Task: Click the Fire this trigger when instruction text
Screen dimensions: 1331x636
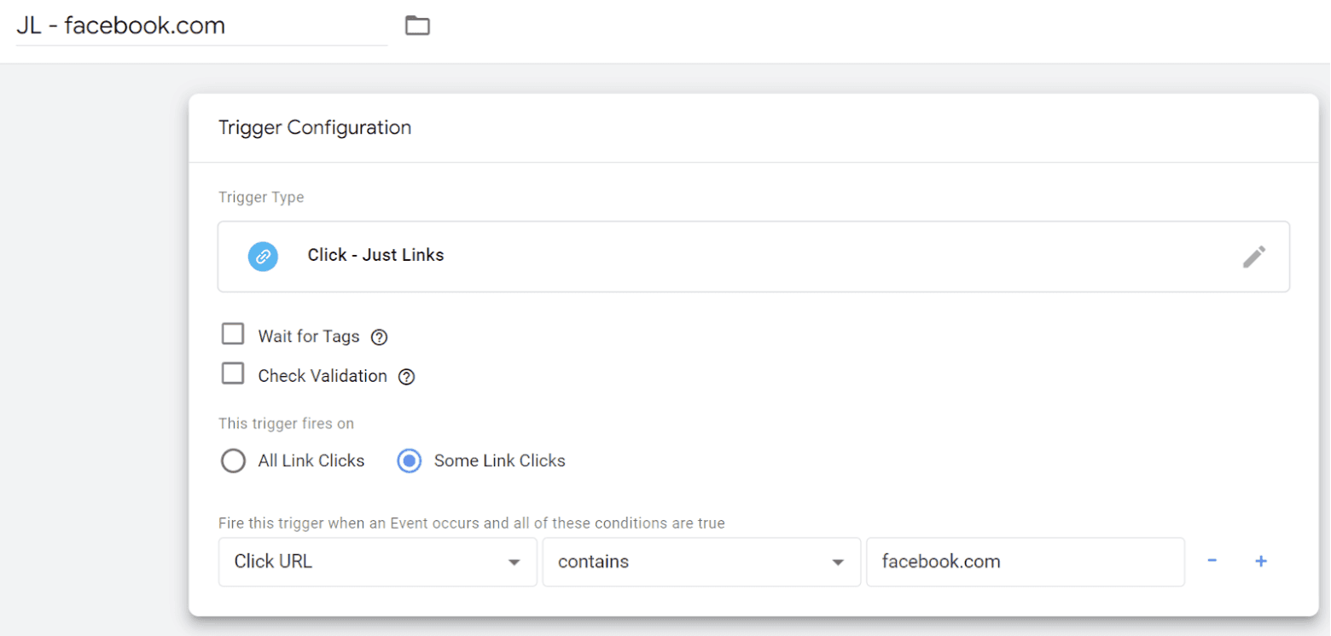Action: click(x=471, y=523)
